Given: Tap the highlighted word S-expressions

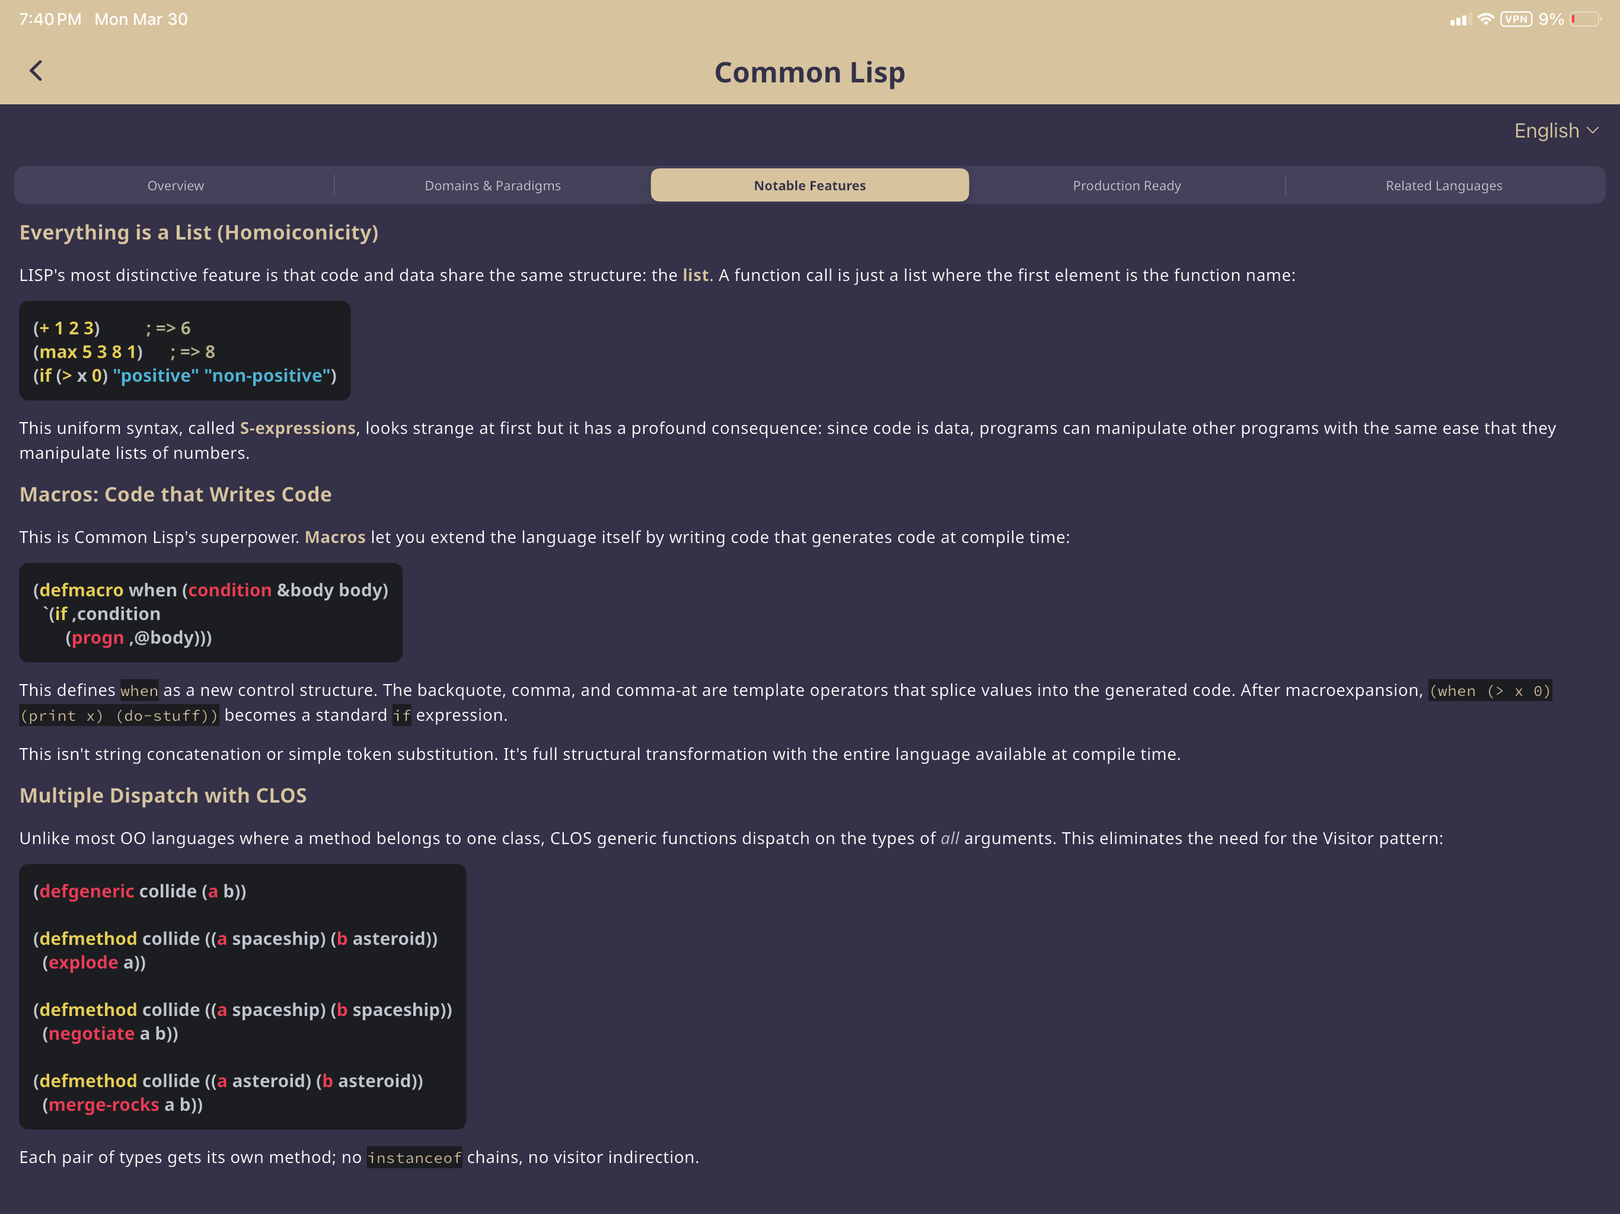Looking at the screenshot, I should pyautogui.click(x=297, y=429).
